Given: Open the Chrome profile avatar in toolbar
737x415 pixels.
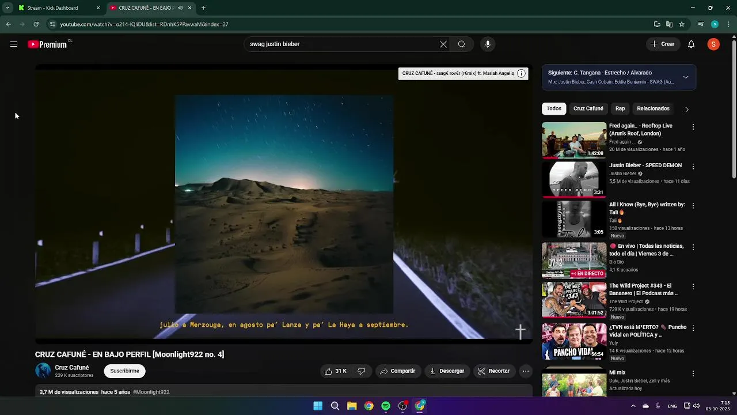Looking at the screenshot, I should point(715,24).
